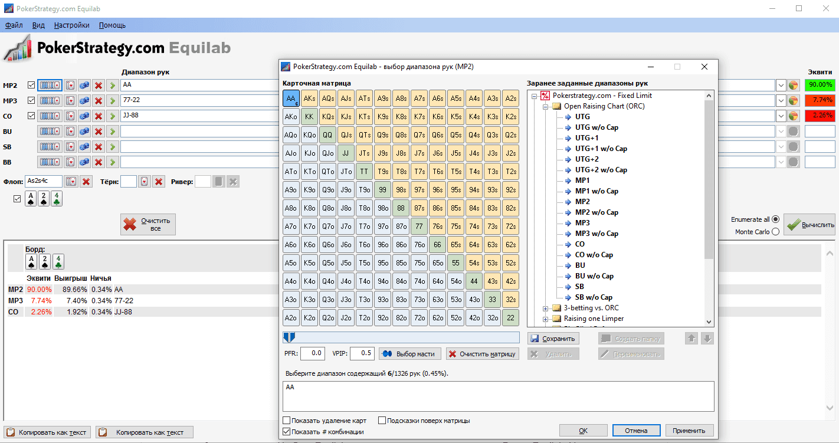The height and width of the screenshot is (443, 839).
Task: Open the Вид menu
Action: [x=38, y=25]
